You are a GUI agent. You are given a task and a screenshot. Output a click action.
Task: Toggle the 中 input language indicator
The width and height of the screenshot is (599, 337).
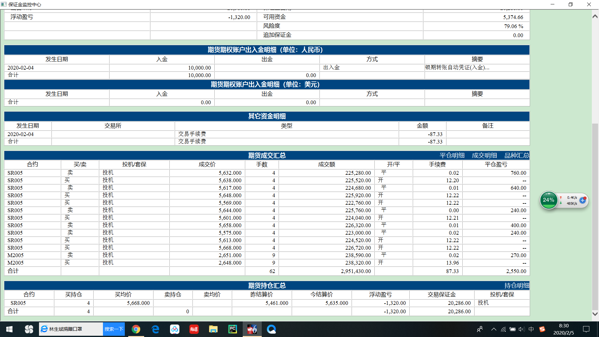(531, 329)
